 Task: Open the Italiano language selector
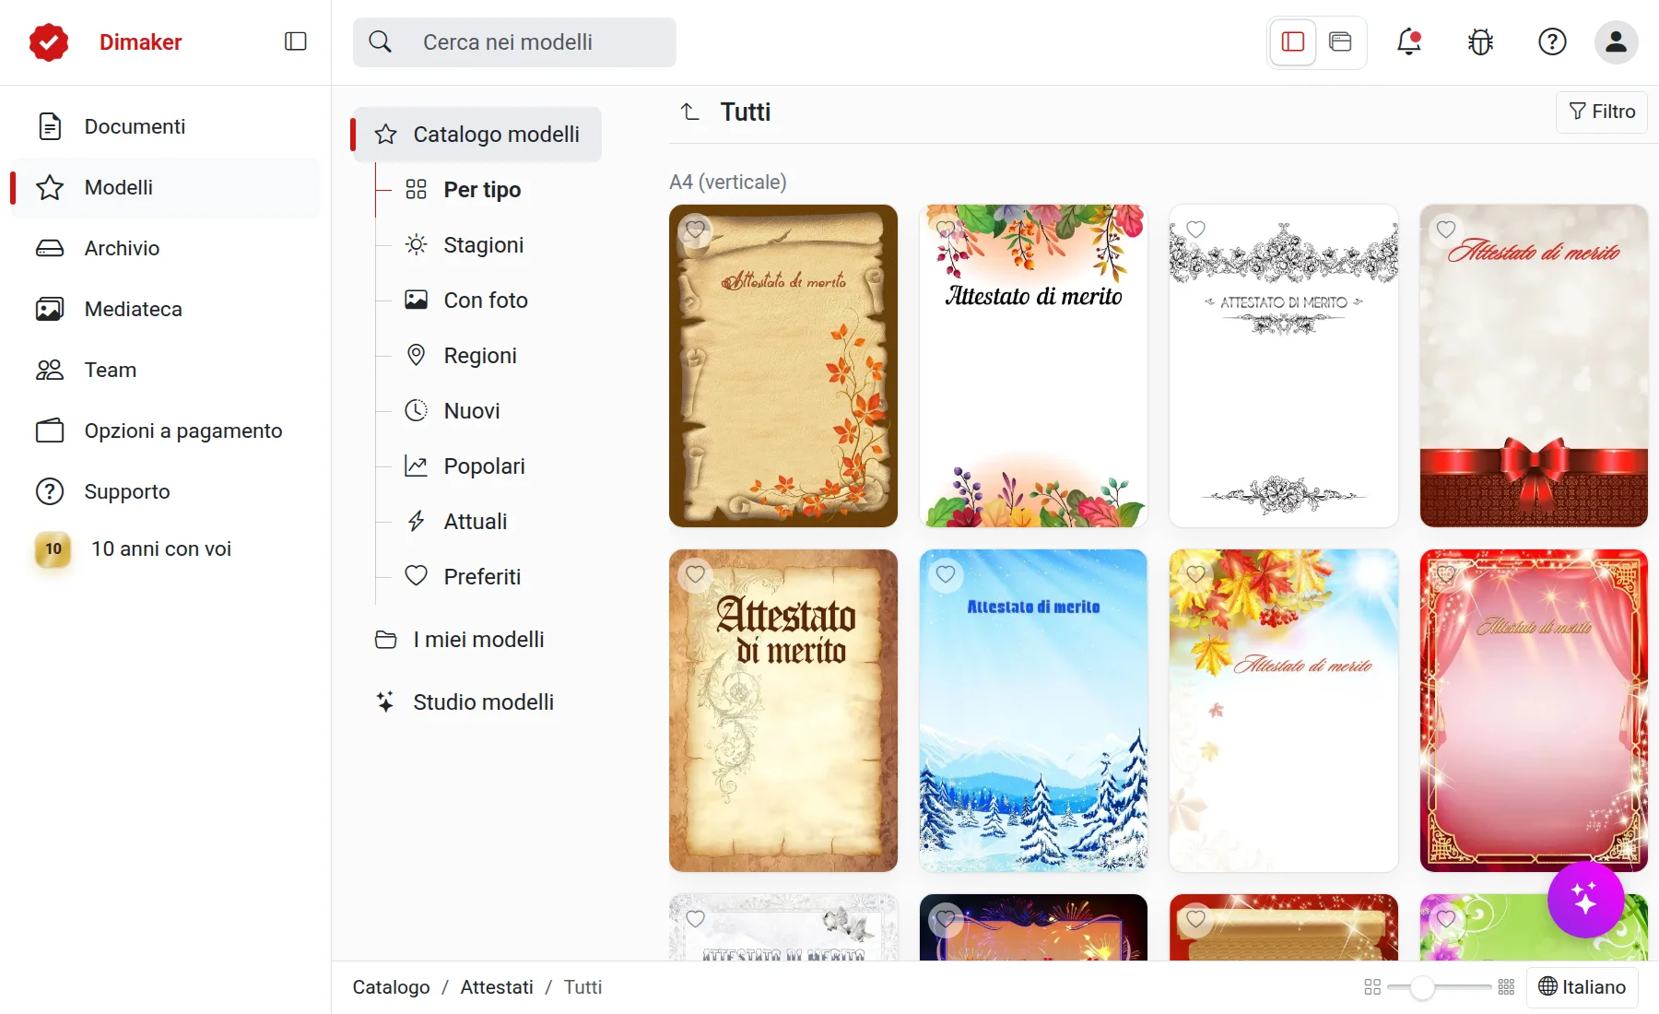point(1582,987)
